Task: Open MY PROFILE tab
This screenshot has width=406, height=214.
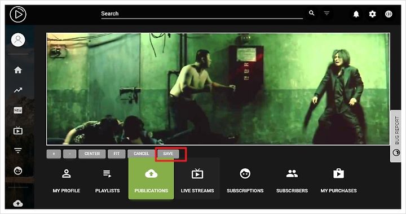Action: click(67, 181)
